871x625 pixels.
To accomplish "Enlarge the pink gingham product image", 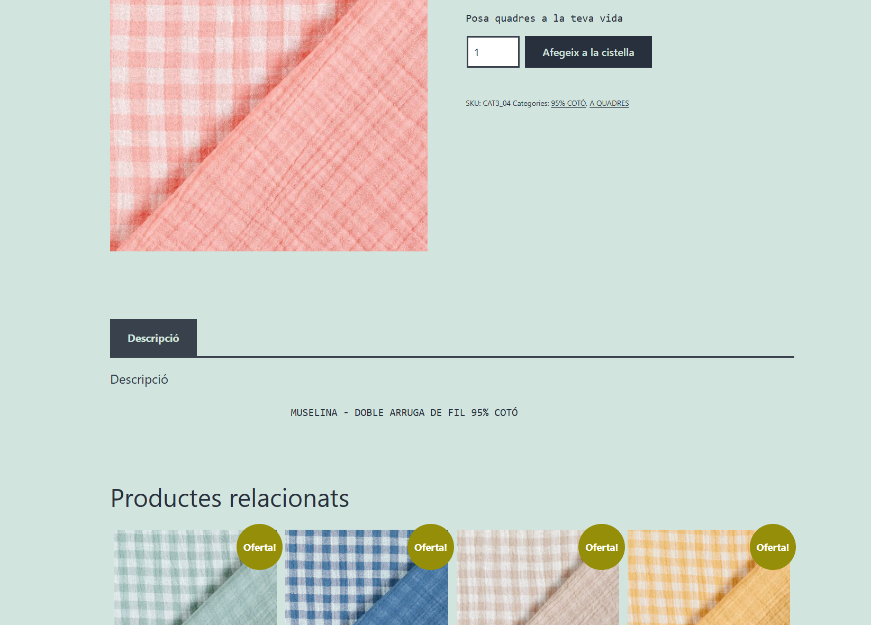I will coord(268,125).
